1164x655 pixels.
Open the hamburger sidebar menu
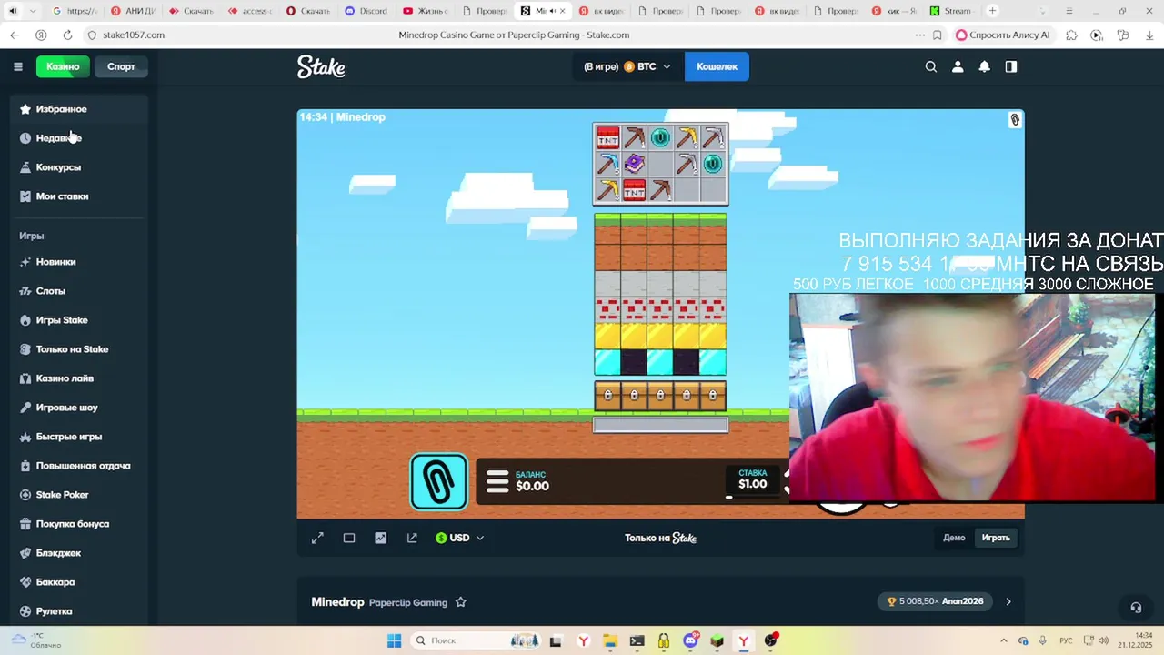[17, 66]
